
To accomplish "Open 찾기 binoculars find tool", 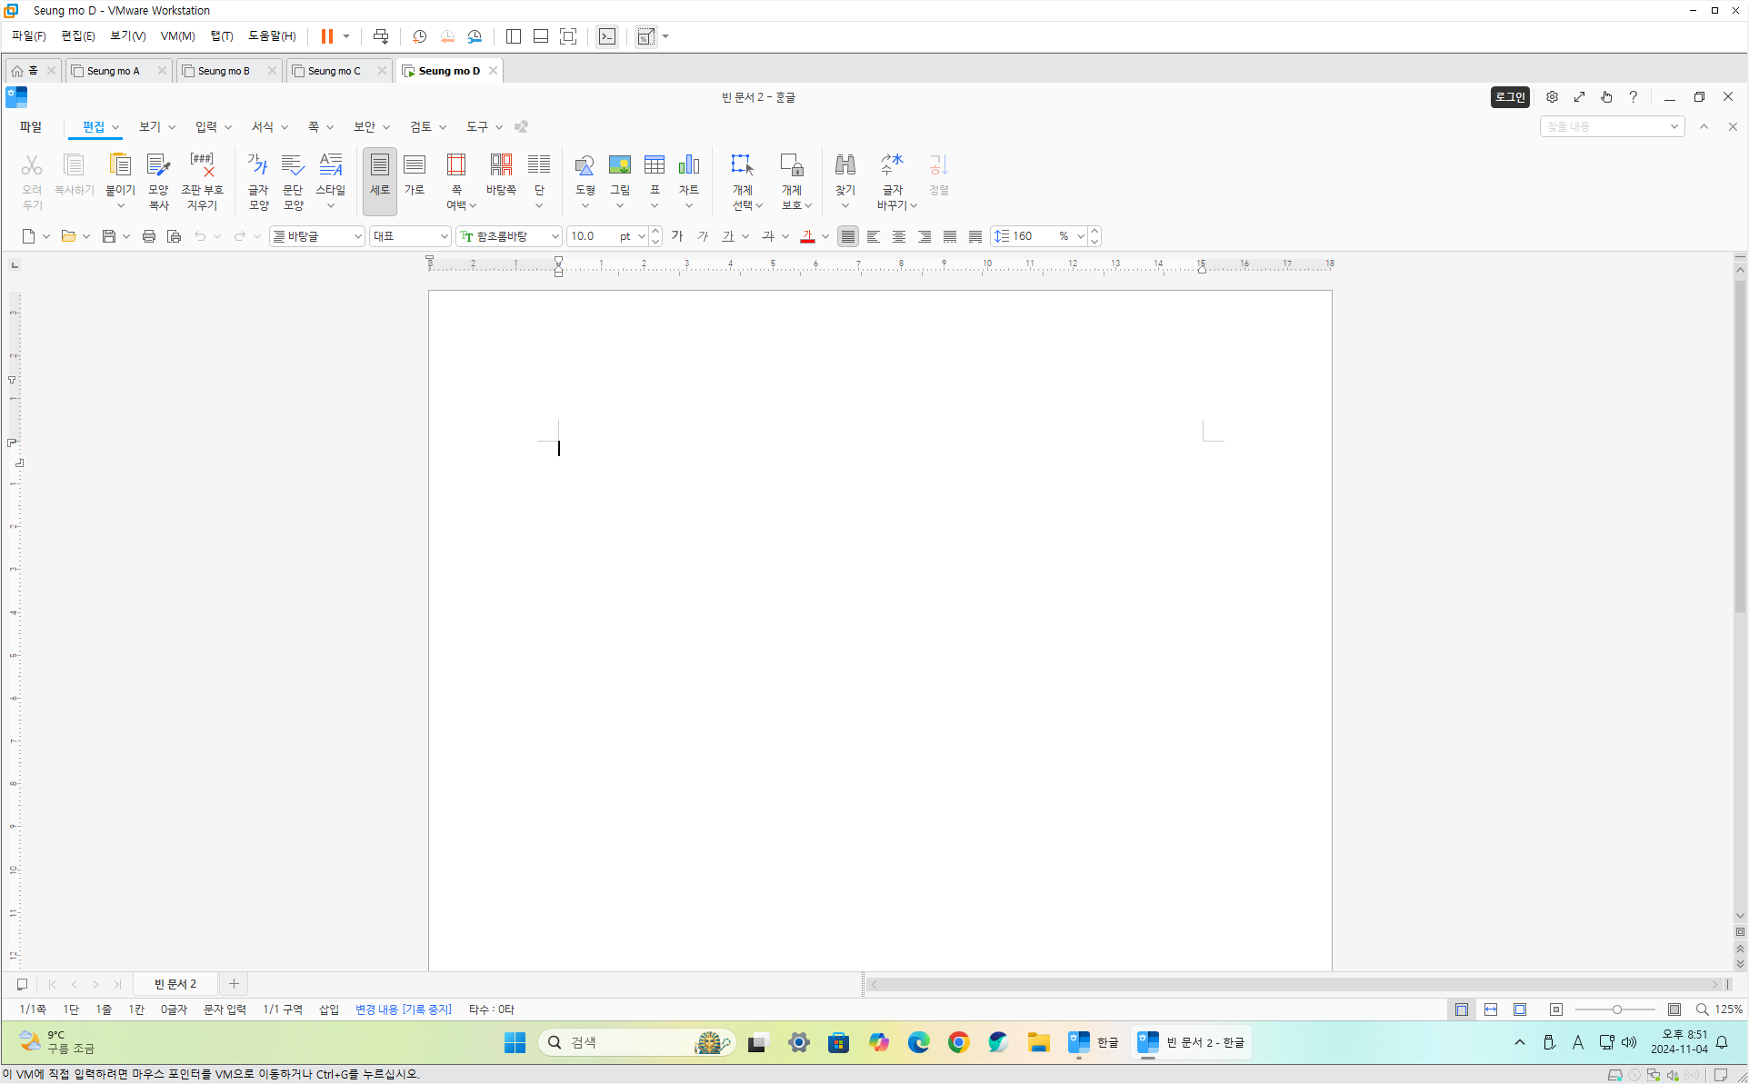I will pyautogui.click(x=845, y=166).
